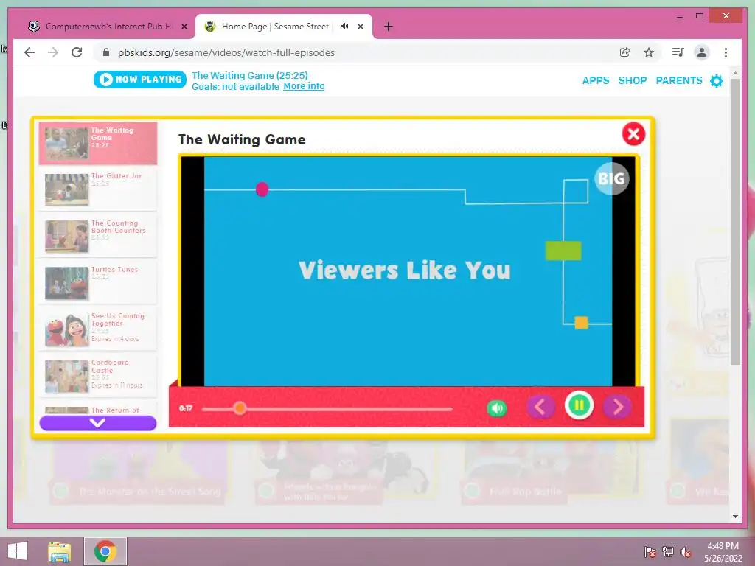Open a new browser tab
Image resolution: width=755 pixels, height=566 pixels.
[x=389, y=27]
